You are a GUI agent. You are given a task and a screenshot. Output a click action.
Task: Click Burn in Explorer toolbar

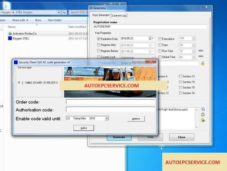(38, 20)
